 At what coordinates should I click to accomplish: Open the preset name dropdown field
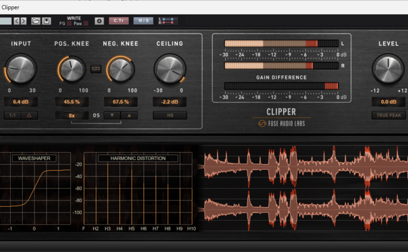6,21
